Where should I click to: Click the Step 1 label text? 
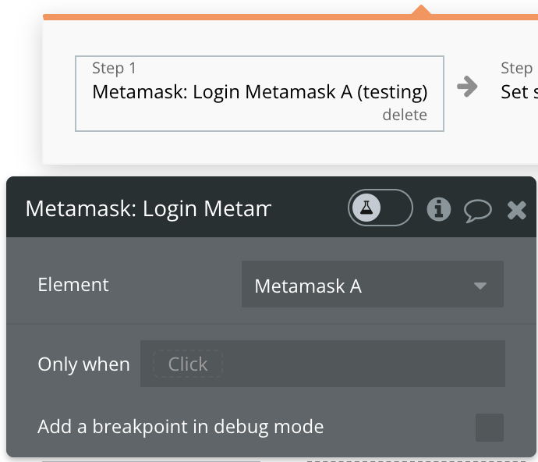(x=114, y=68)
